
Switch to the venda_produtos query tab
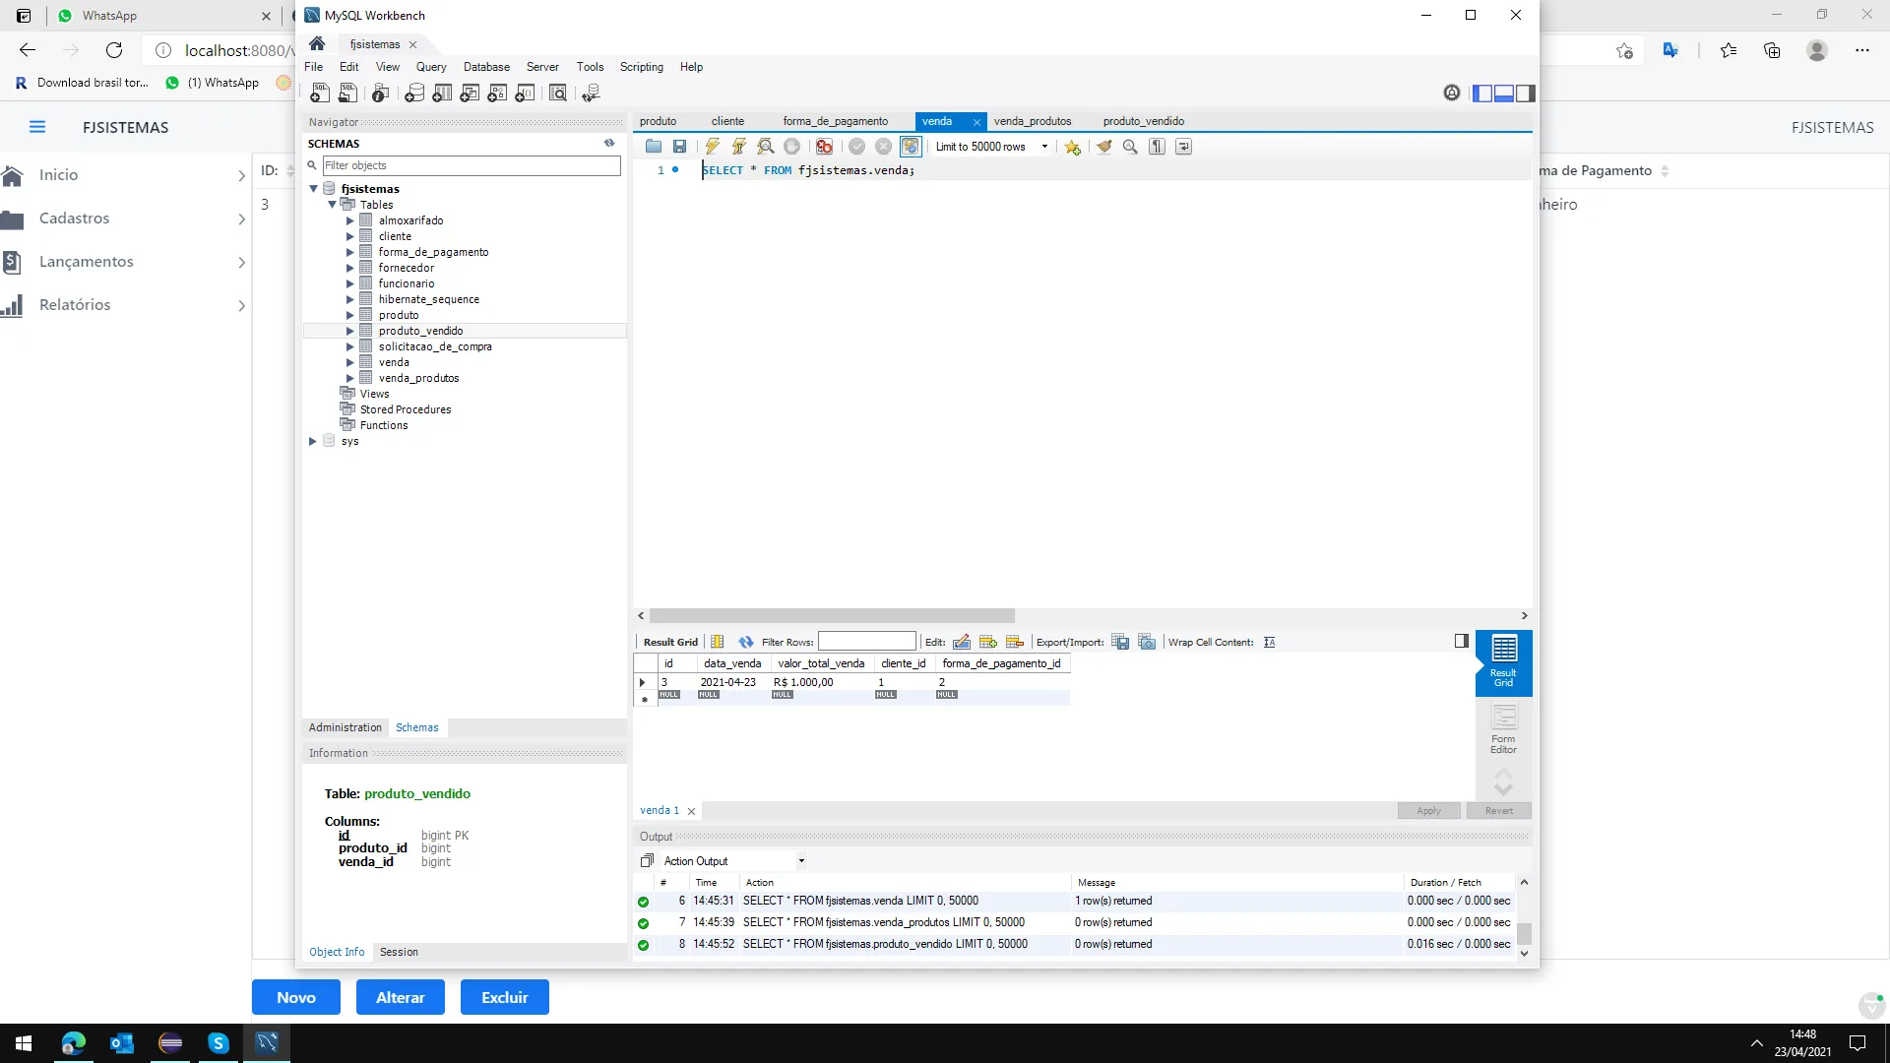coord(1032,121)
